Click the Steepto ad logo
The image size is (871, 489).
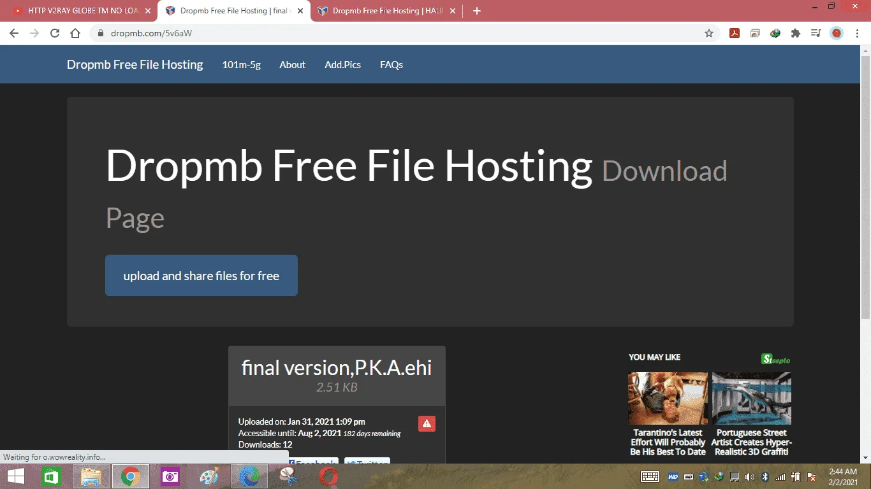click(776, 359)
